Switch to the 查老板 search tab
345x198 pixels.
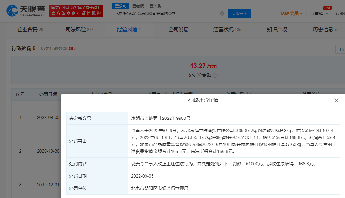[138, 6]
